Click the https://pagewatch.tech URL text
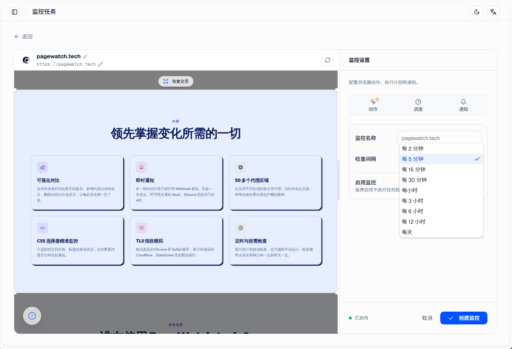This screenshot has width=512, height=349. (66, 64)
